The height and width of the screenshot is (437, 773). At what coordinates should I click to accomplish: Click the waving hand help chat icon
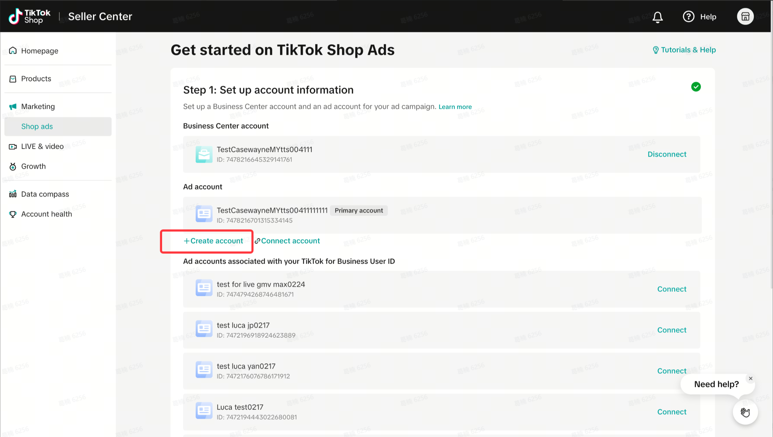(745, 412)
